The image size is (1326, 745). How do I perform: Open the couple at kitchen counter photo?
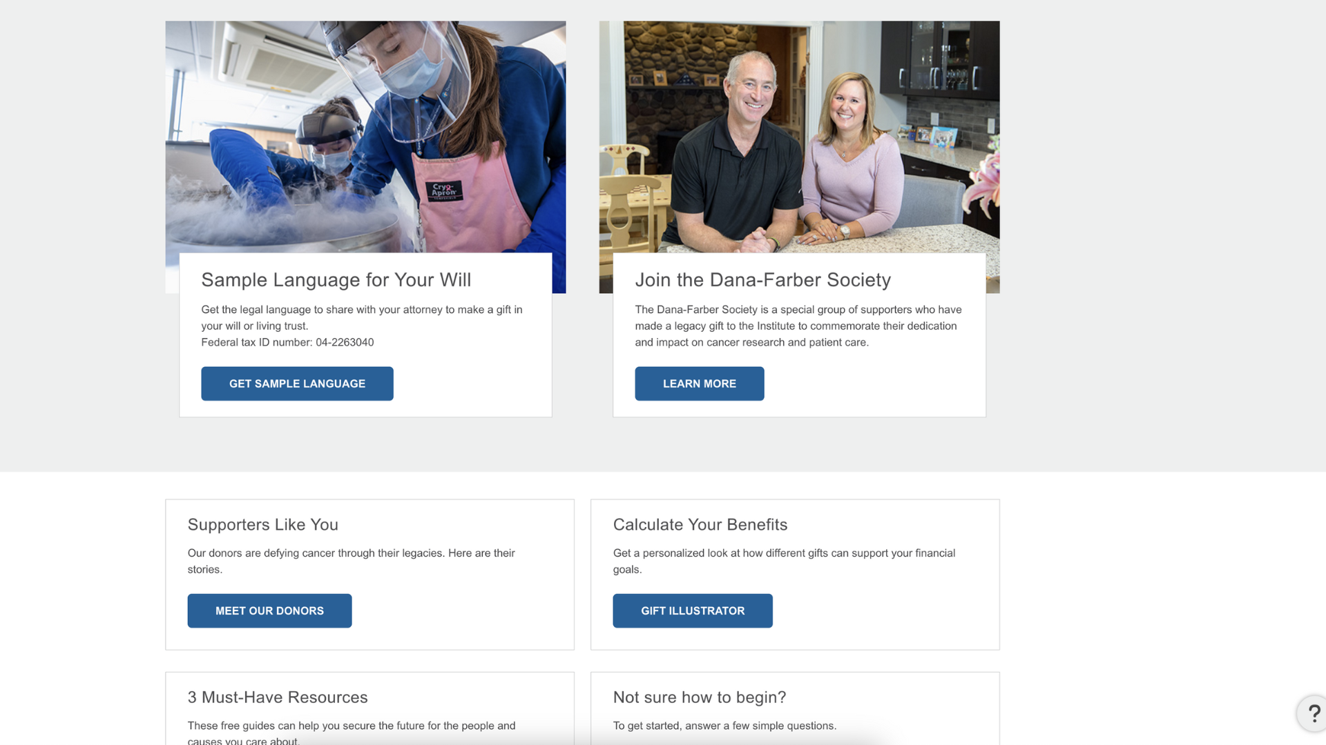pos(799,137)
